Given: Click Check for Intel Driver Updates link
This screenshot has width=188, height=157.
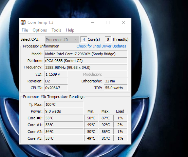Looking at the screenshot, I should pyautogui.click(x=101, y=46).
